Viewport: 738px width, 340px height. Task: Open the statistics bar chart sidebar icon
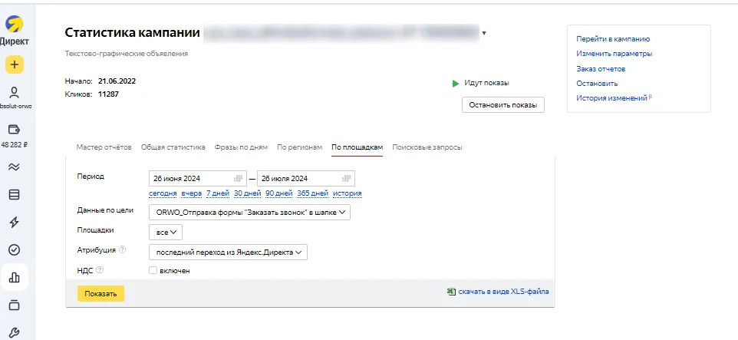pyautogui.click(x=15, y=277)
